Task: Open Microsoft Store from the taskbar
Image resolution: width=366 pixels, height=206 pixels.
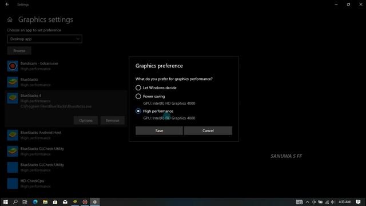Action: (55, 202)
